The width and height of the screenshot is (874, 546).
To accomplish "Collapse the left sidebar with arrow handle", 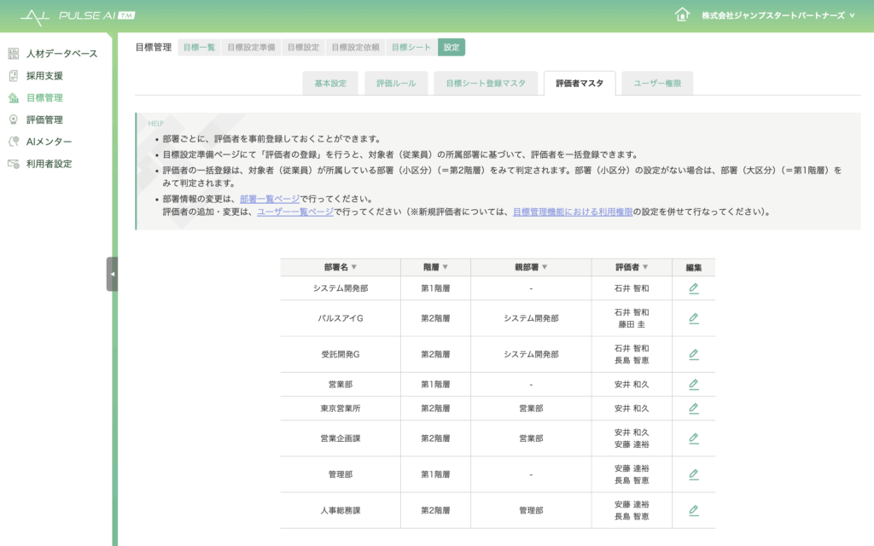I will (x=112, y=274).
